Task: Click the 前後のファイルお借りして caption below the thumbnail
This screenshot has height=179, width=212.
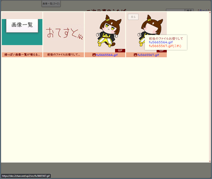Action: click(64, 55)
